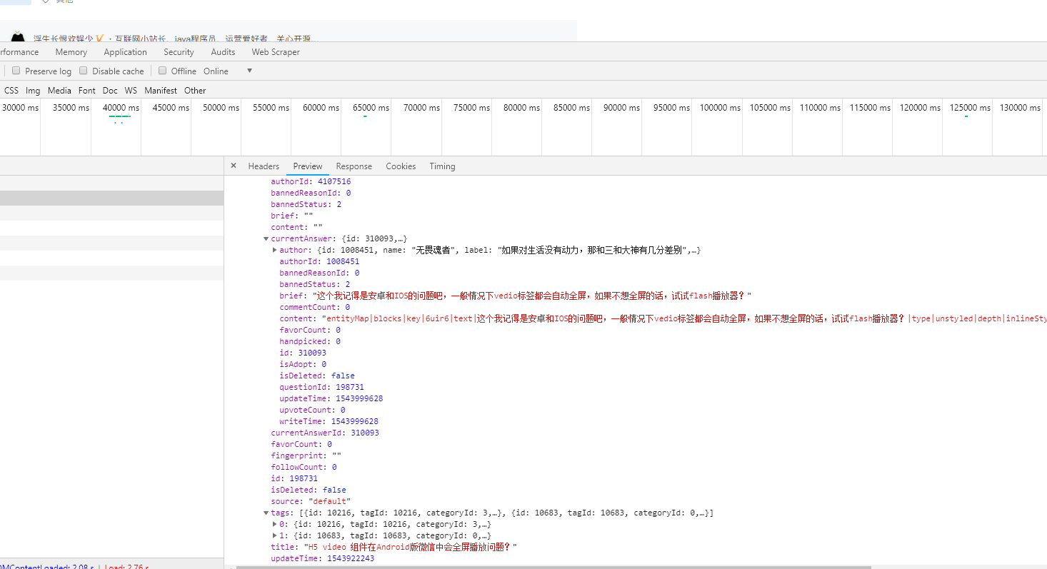This screenshot has width=1047, height=569.
Task: Open the Response tab
Action: point(354,166)
